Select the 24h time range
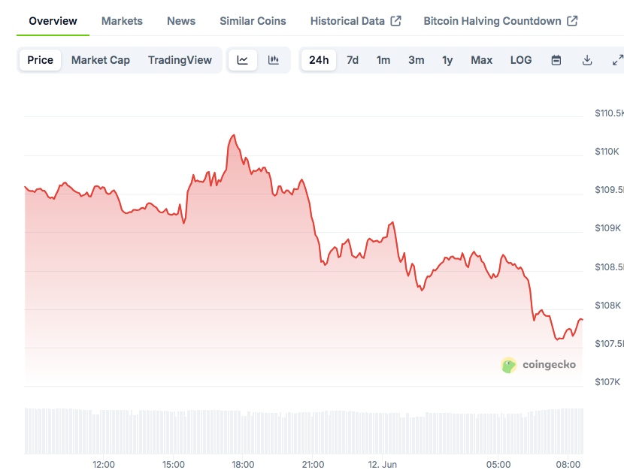 (x=319, y=60)
